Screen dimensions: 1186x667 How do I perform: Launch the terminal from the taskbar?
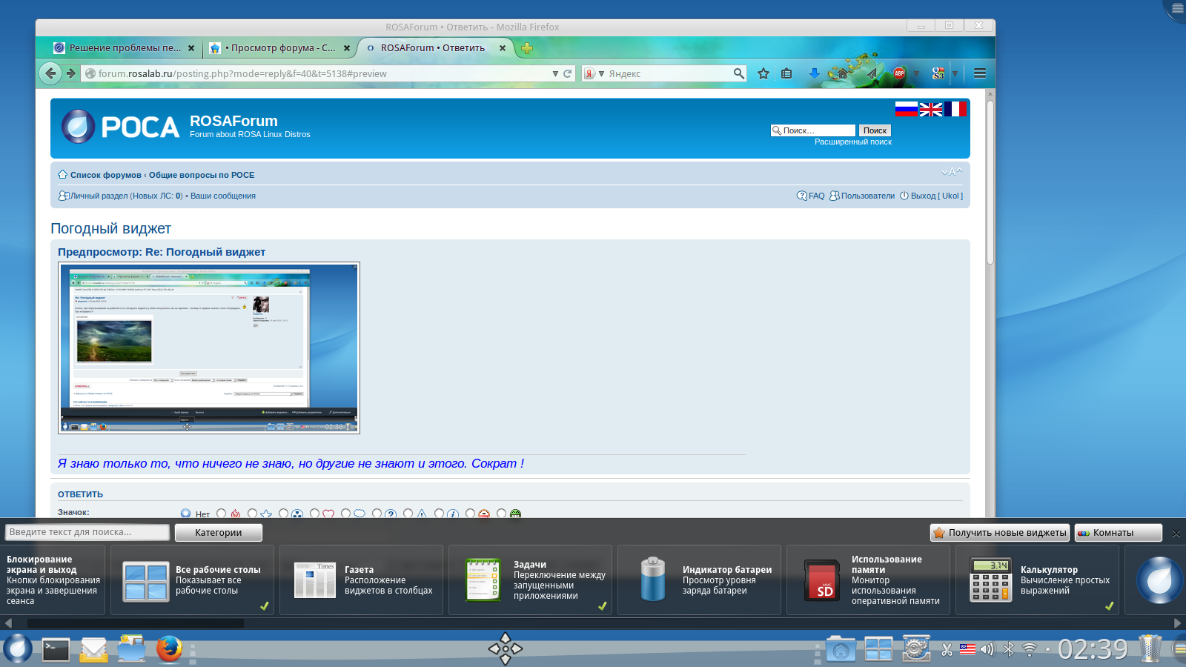56,649
